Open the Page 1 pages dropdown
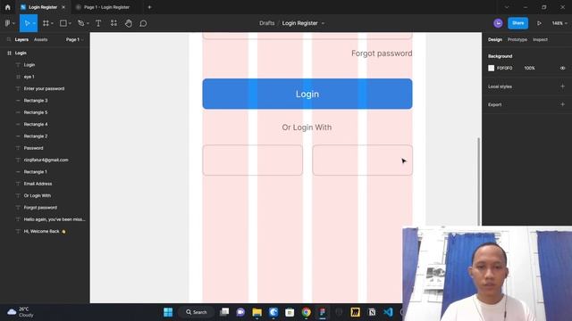 pyautogui.click(x=74, y=39)
